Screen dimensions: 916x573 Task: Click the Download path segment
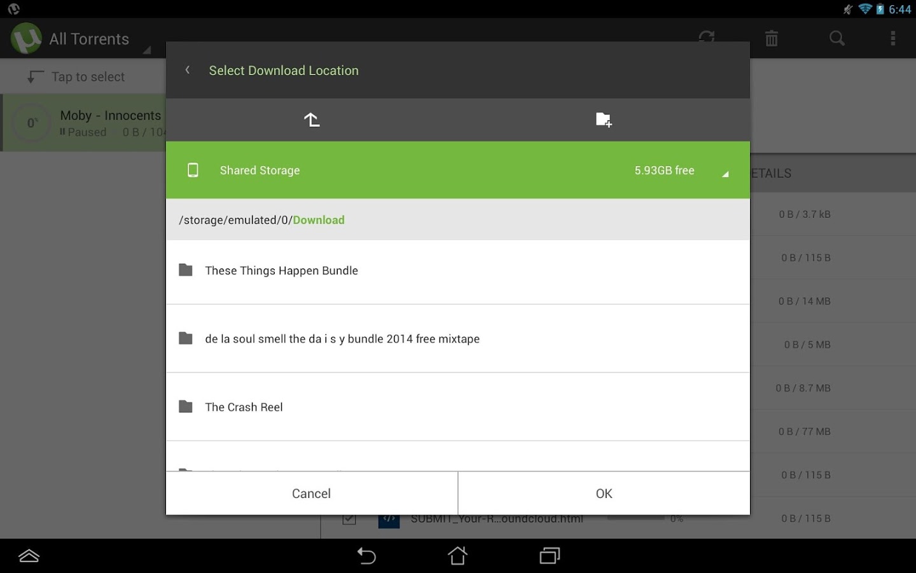pos(319,220)
